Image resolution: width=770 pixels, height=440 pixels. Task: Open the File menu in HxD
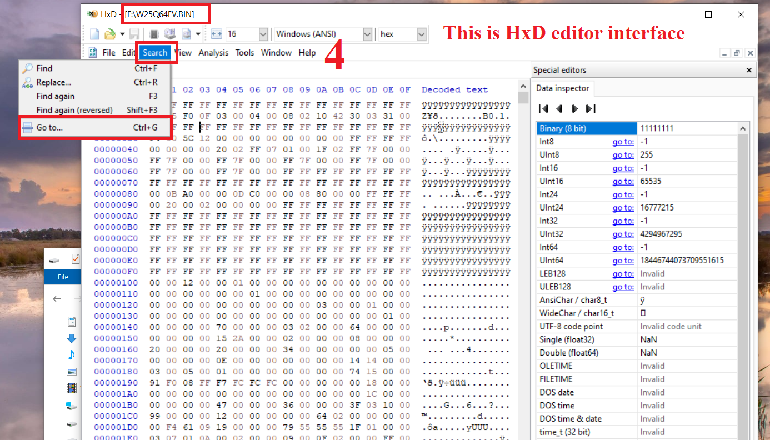109,53
